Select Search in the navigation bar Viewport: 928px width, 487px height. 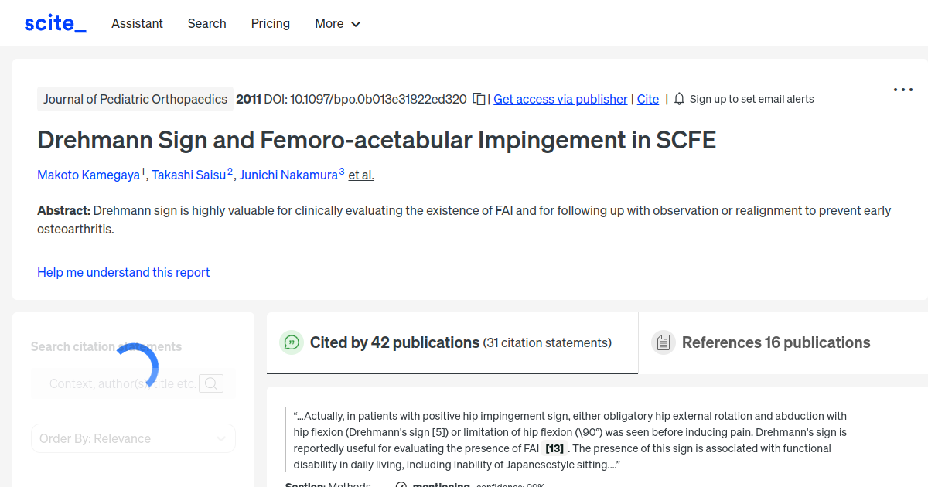[x=206, y=24]
